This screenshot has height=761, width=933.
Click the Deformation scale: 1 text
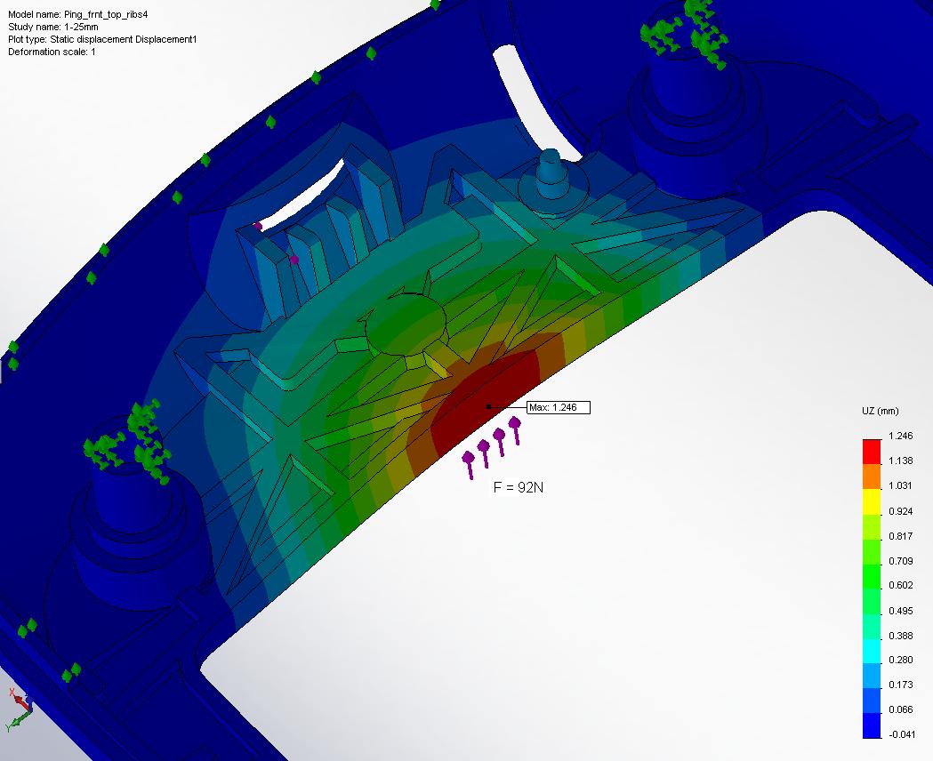pyautogui.click(x=52, y=52)
